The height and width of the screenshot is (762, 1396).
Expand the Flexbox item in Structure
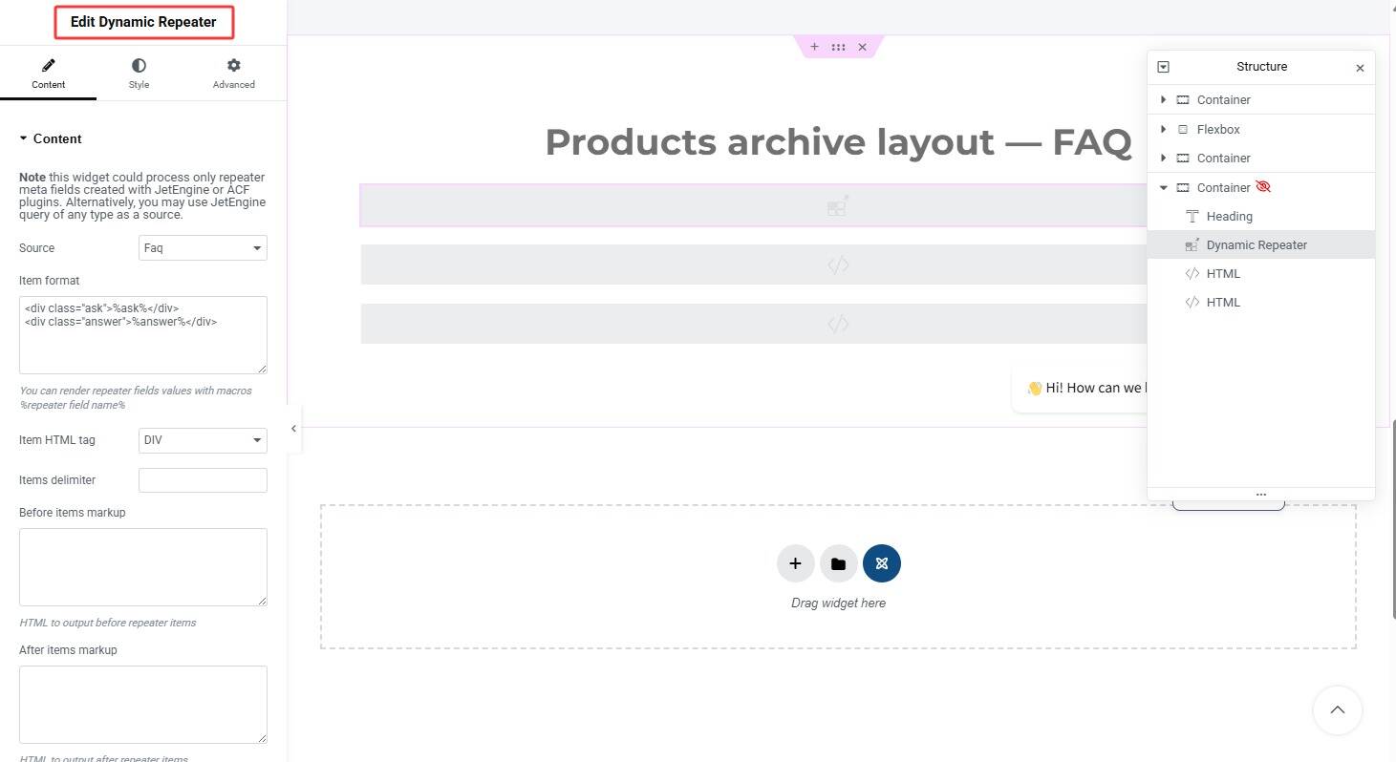click(x=1163, y=129)
